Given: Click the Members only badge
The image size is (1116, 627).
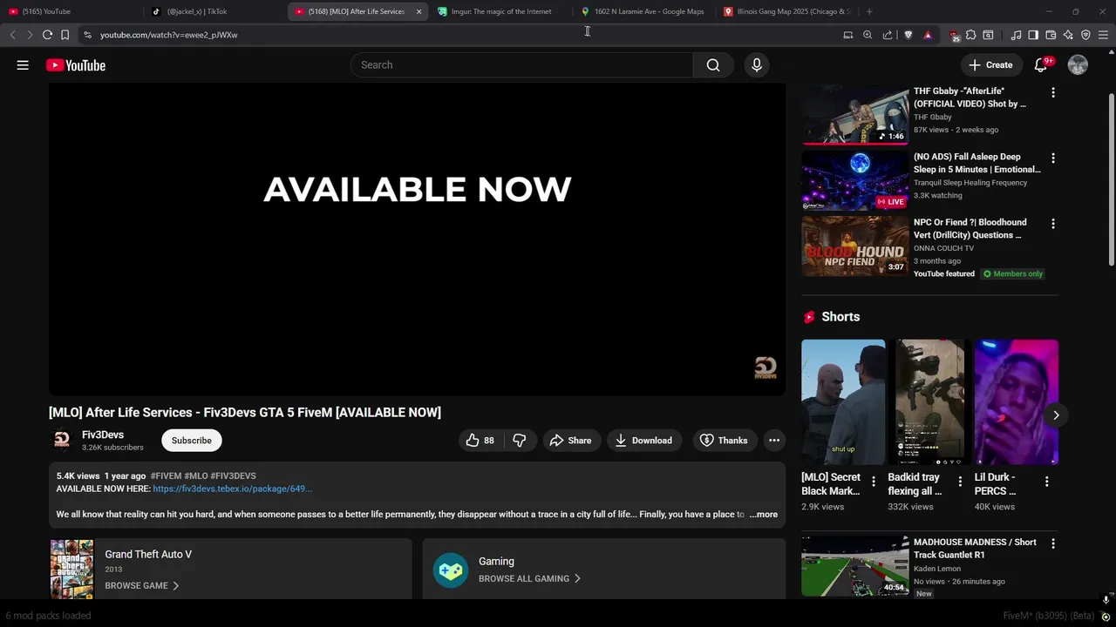Looking at the screenshot, I should pos(1012,274).
